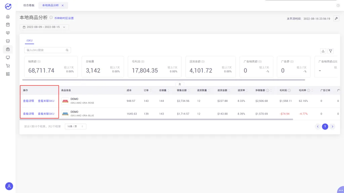Click the horizontal scrollbar under summary cards
Image resolution: width=344 pixels, height=193 pixels.
pyautogui.click(x=164, y=80)
